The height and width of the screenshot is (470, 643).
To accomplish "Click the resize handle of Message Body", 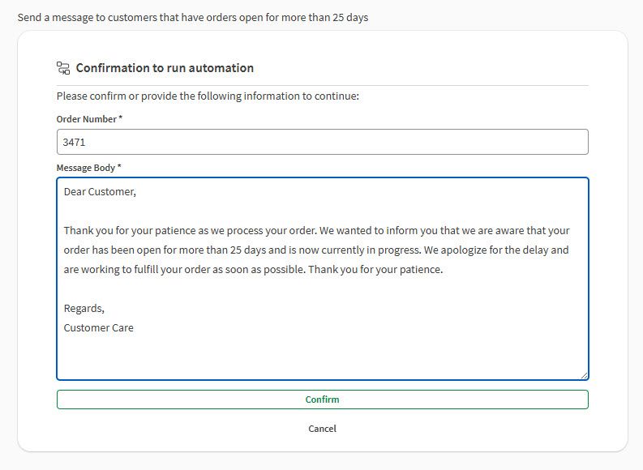I will coord(584,375).
